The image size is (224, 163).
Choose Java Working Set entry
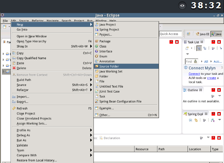[126, 71]
